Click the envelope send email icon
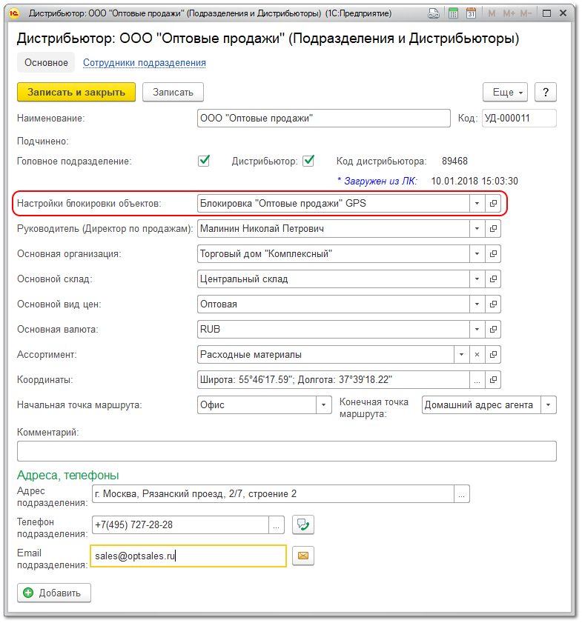This screenshot has height=623, width=582. click(x=303, y=556)
